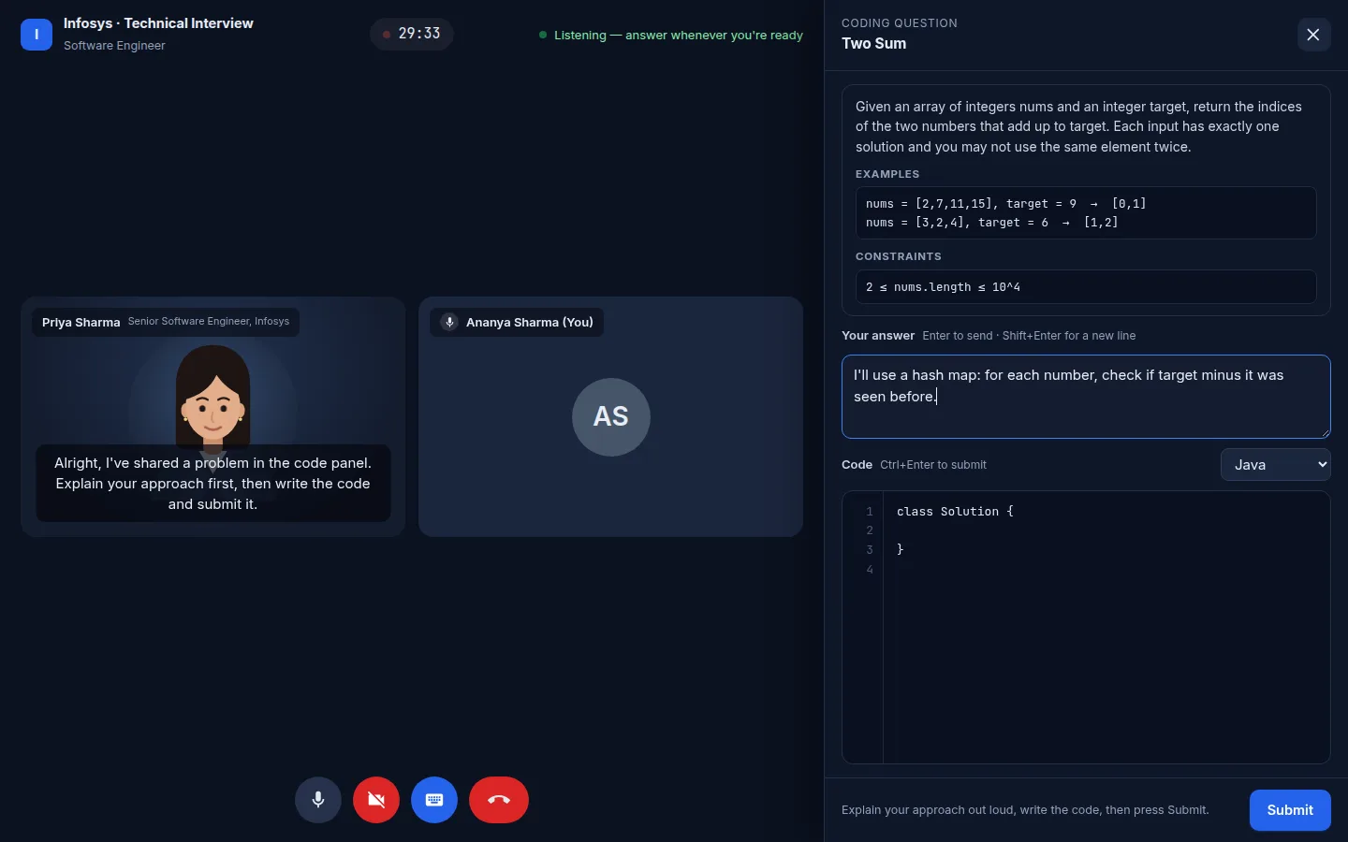Click the Infosys logo icon

coord(37,35)
